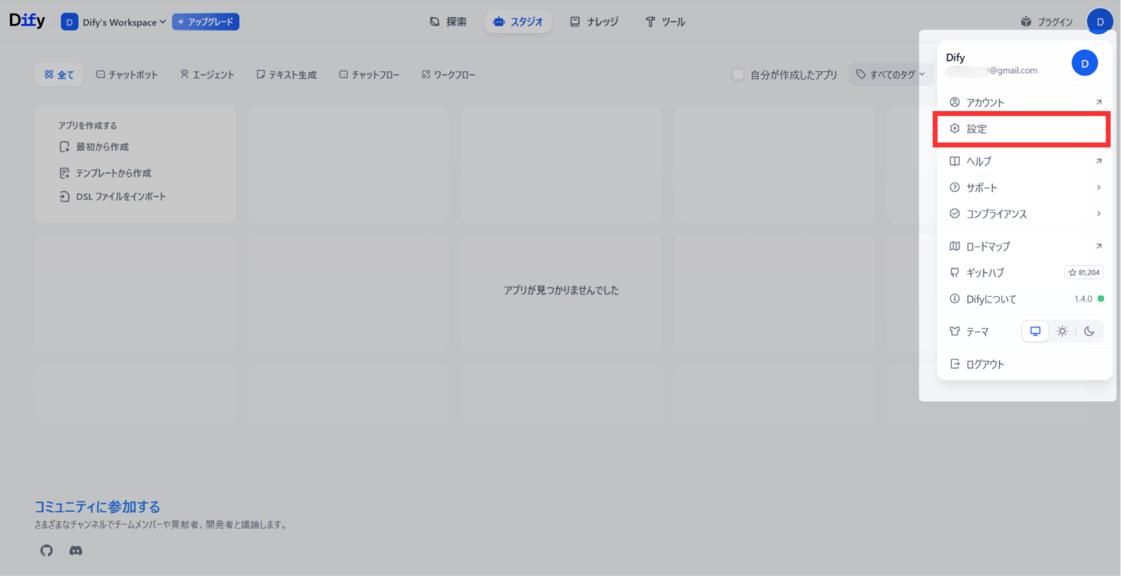Switch to the チャットフロー filter tab

coord(369,74)
